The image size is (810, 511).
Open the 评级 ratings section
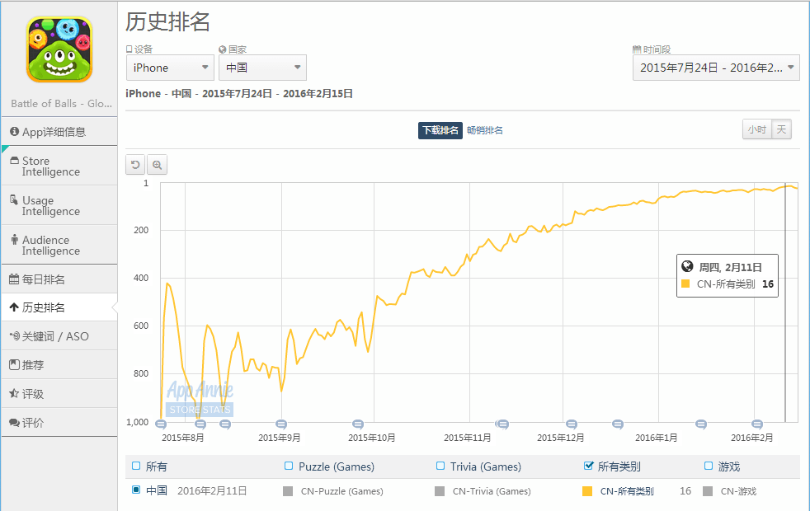point(59,394)
